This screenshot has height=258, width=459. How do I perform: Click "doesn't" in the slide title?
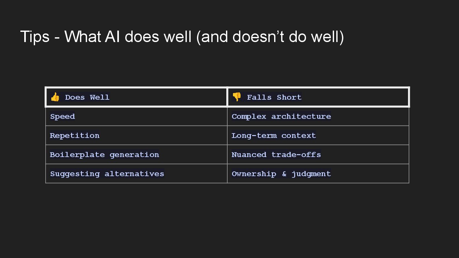tap(259, 37)
